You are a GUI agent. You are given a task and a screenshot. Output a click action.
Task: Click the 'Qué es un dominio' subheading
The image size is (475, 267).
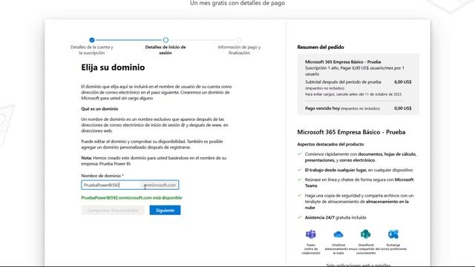pyautogui.click(x=99, y=109)
